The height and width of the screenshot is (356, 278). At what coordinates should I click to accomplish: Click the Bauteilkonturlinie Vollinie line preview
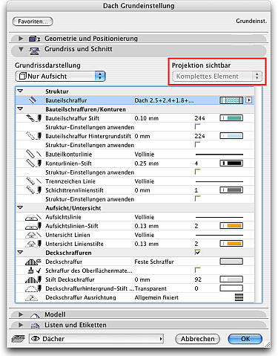pyautogui.click(x=219, y=155)
